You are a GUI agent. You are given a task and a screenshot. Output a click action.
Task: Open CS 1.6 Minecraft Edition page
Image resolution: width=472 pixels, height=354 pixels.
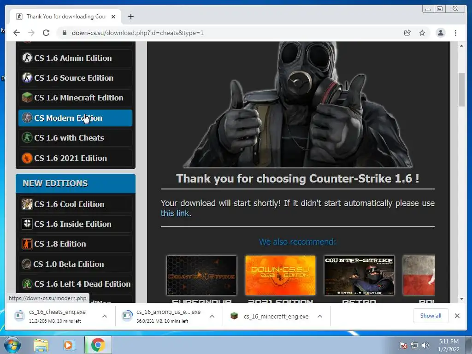75,98
